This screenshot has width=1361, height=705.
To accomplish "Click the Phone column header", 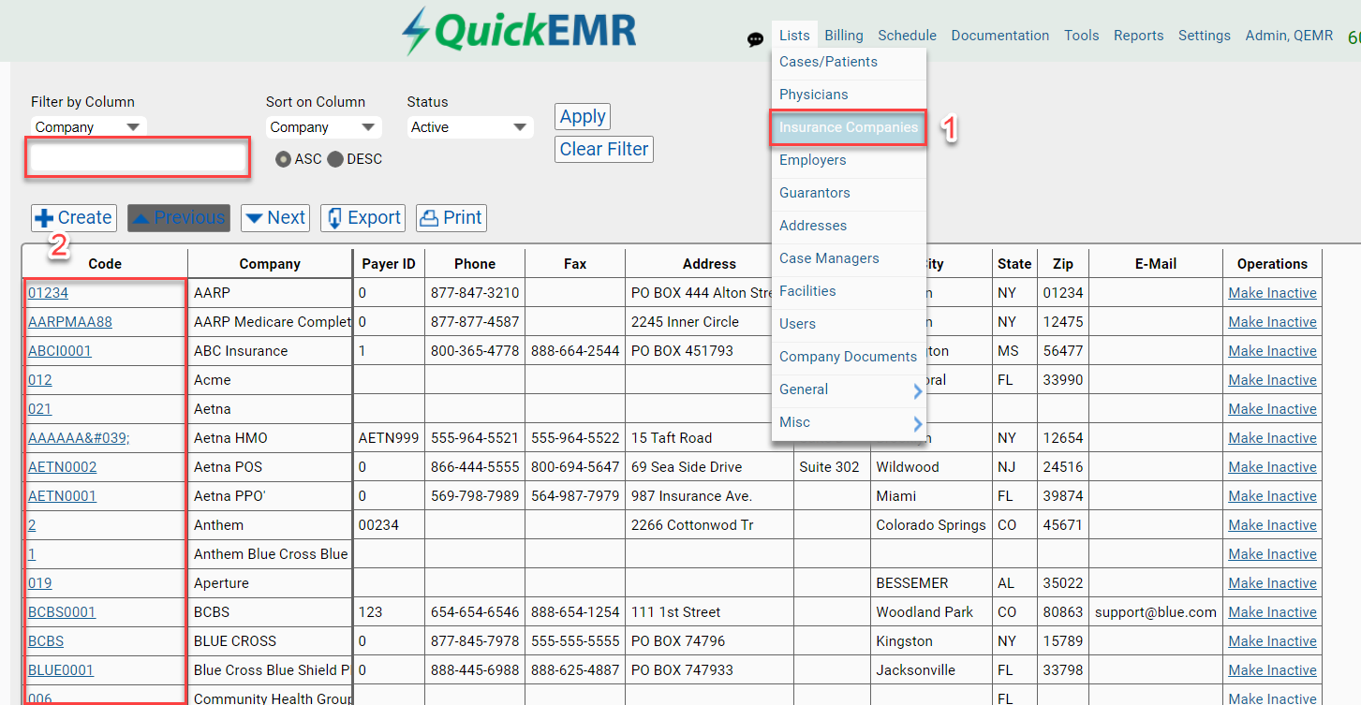I will pyautogui.click(x=475, y=264).
